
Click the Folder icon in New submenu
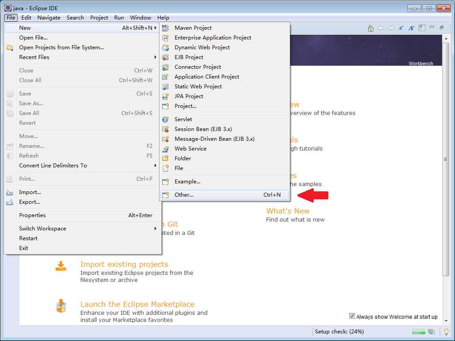tap(165, 159)
